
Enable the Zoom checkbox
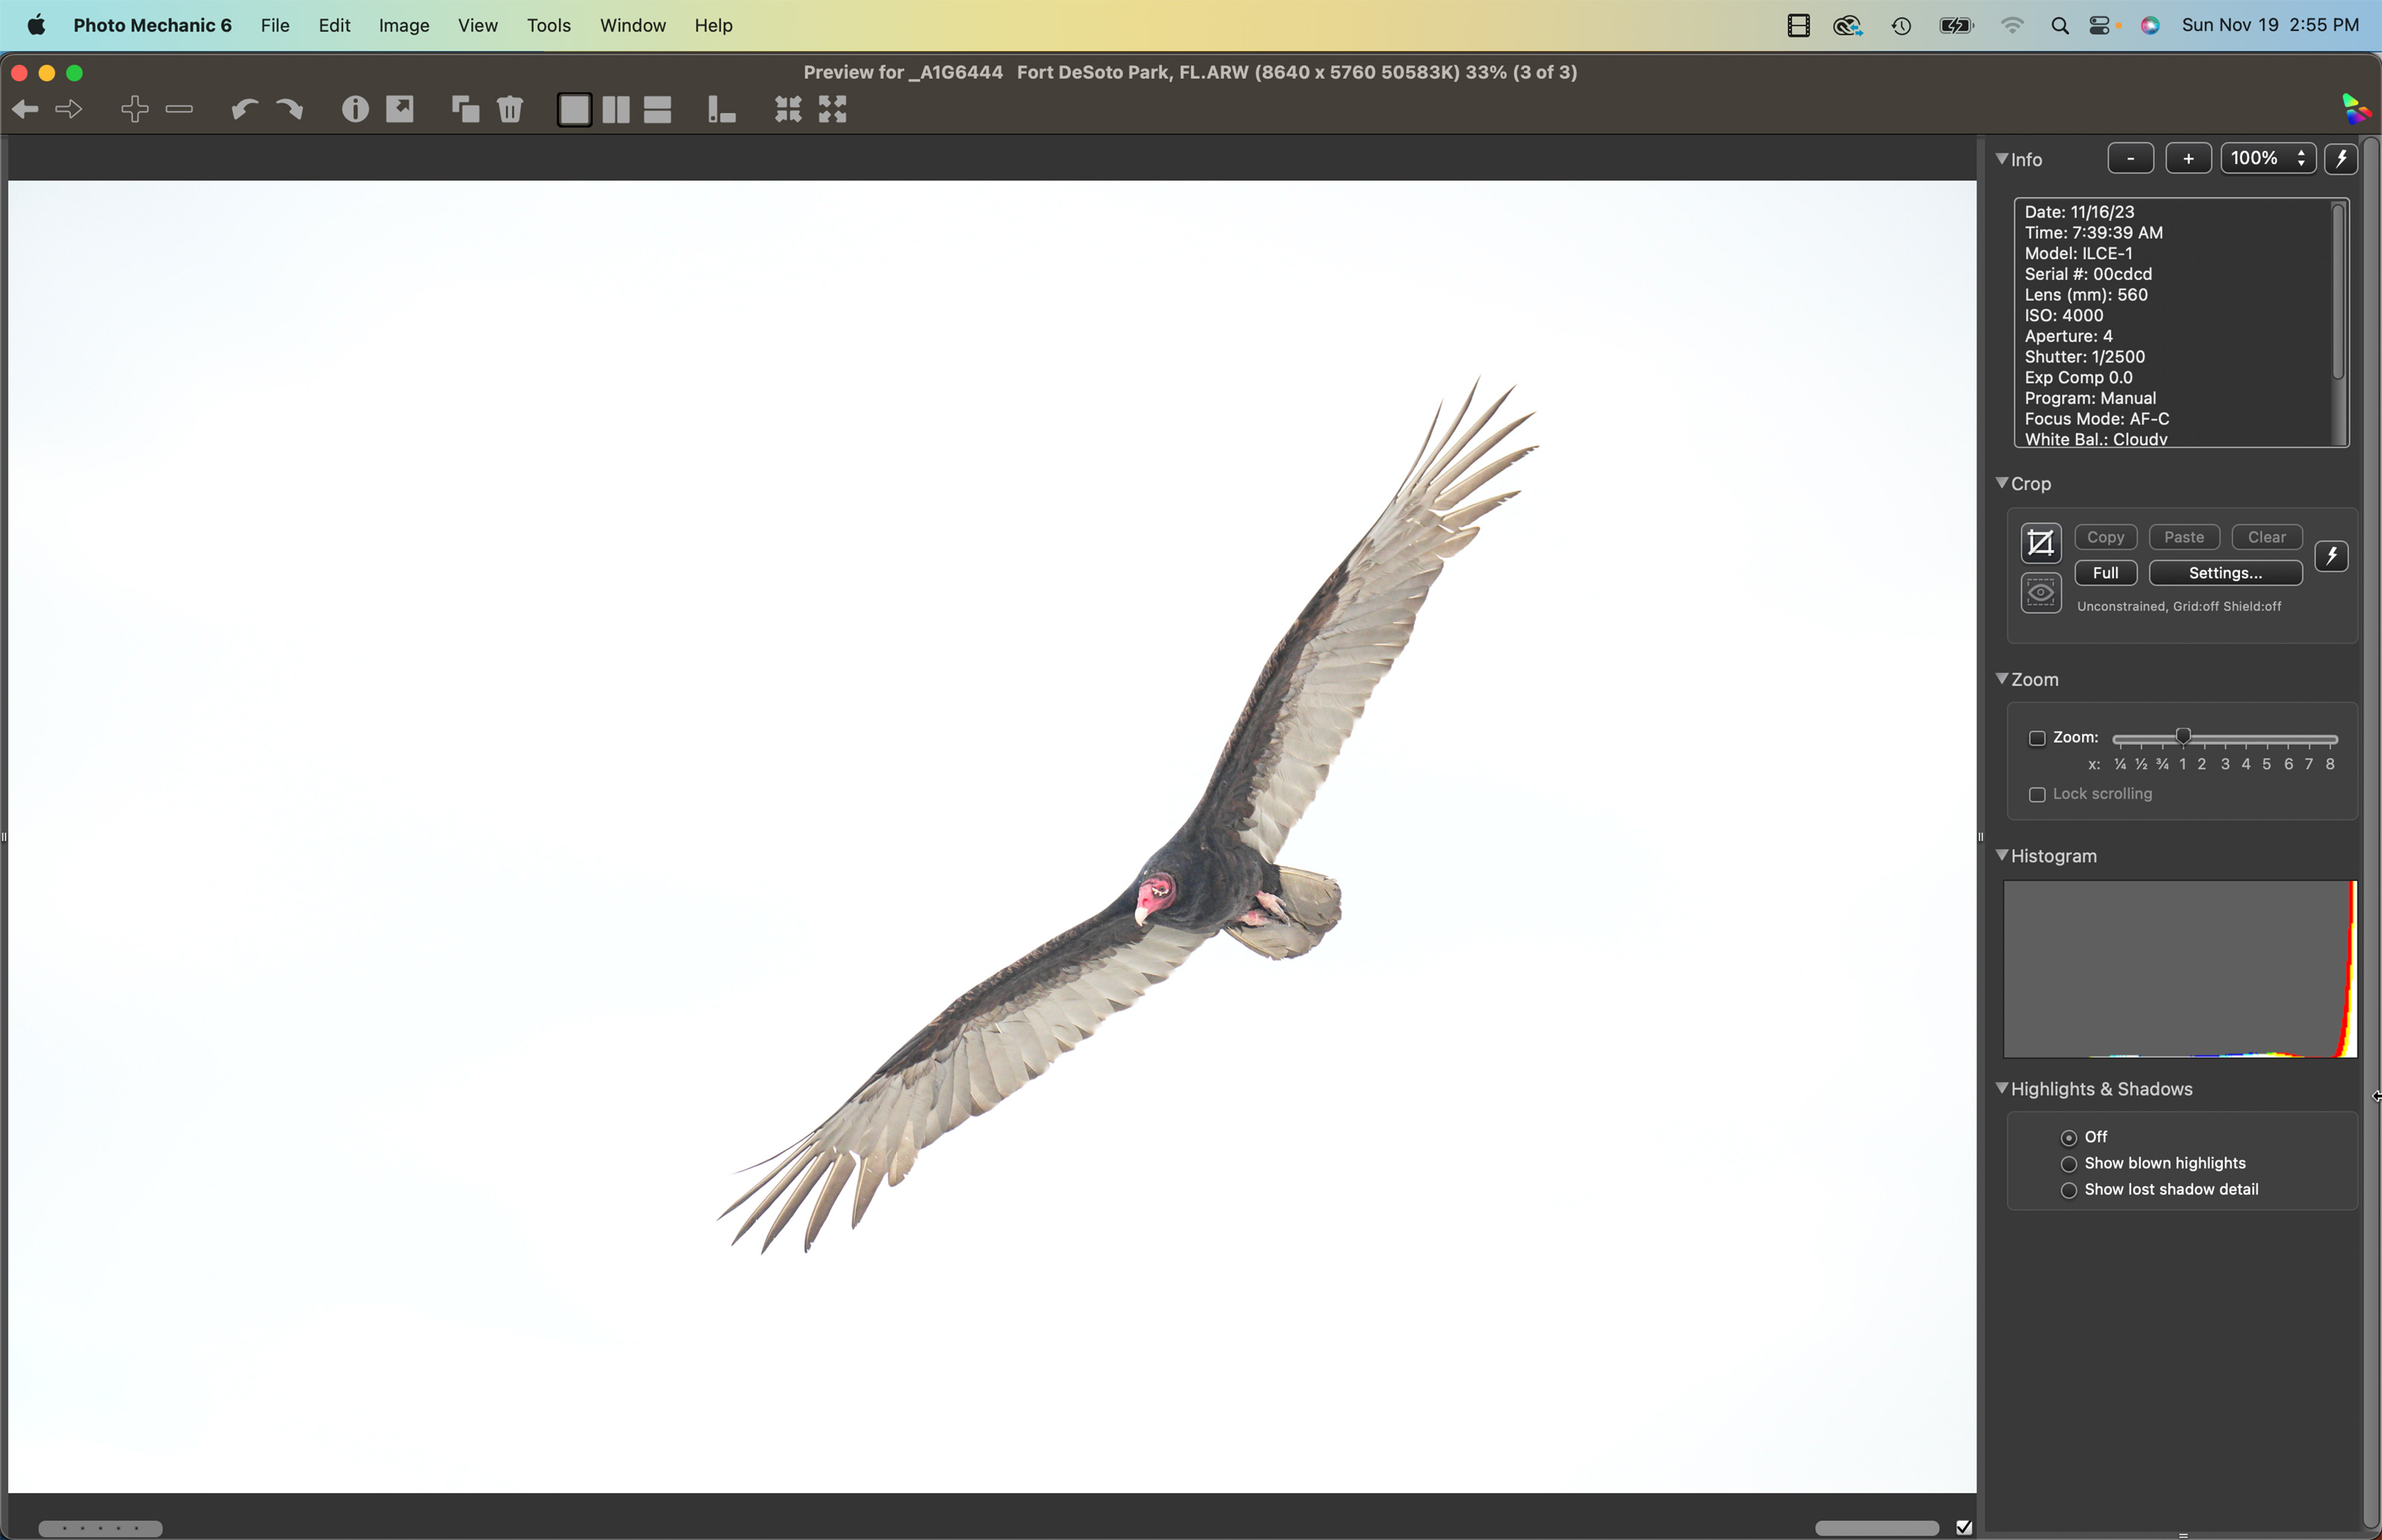pyautogui.click(x=2037, y=738)
